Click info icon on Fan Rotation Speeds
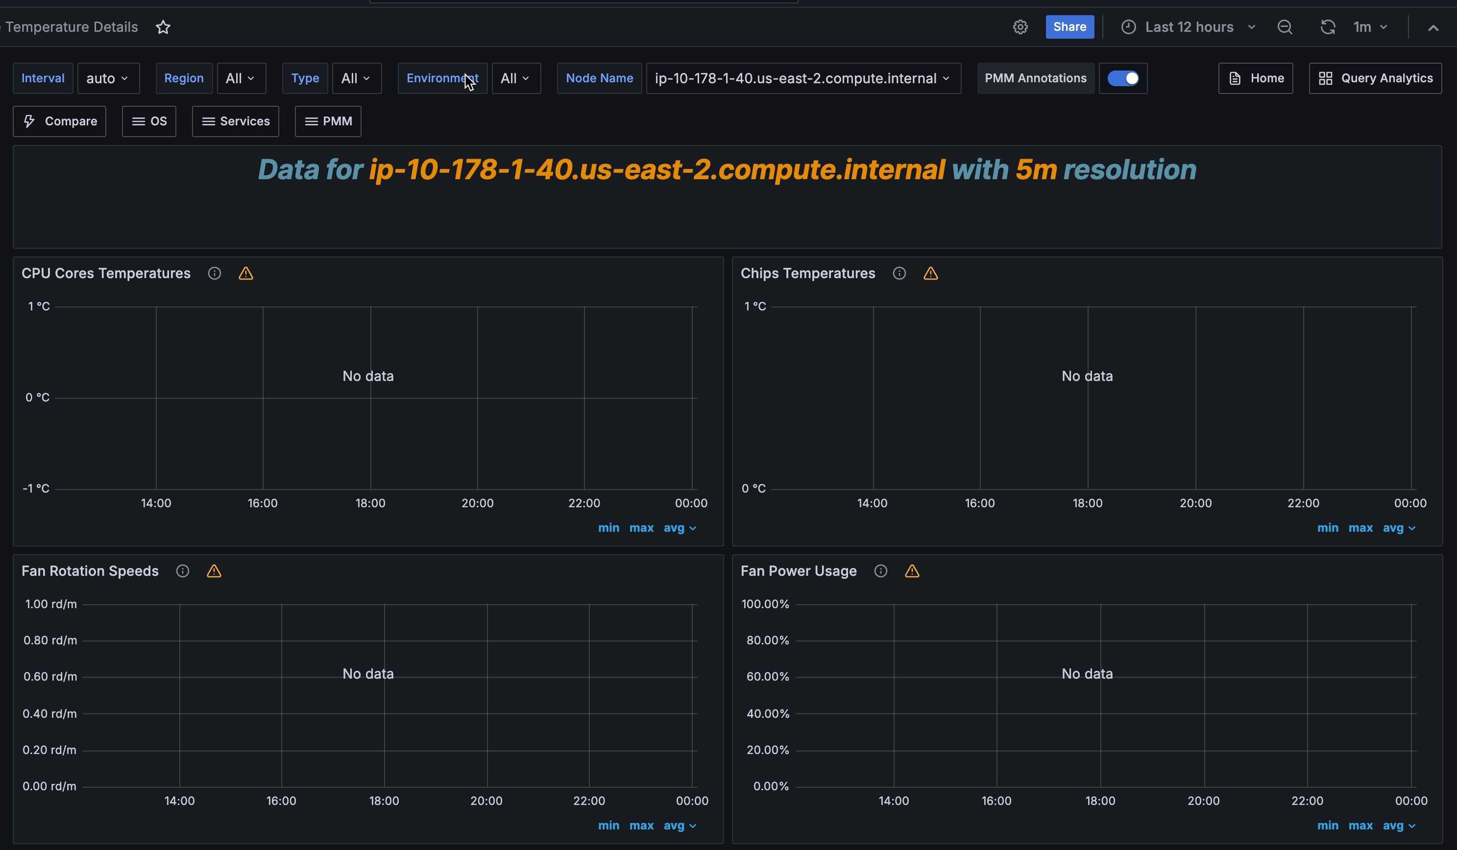1457x850 pixels. click(x=183, y=571)
